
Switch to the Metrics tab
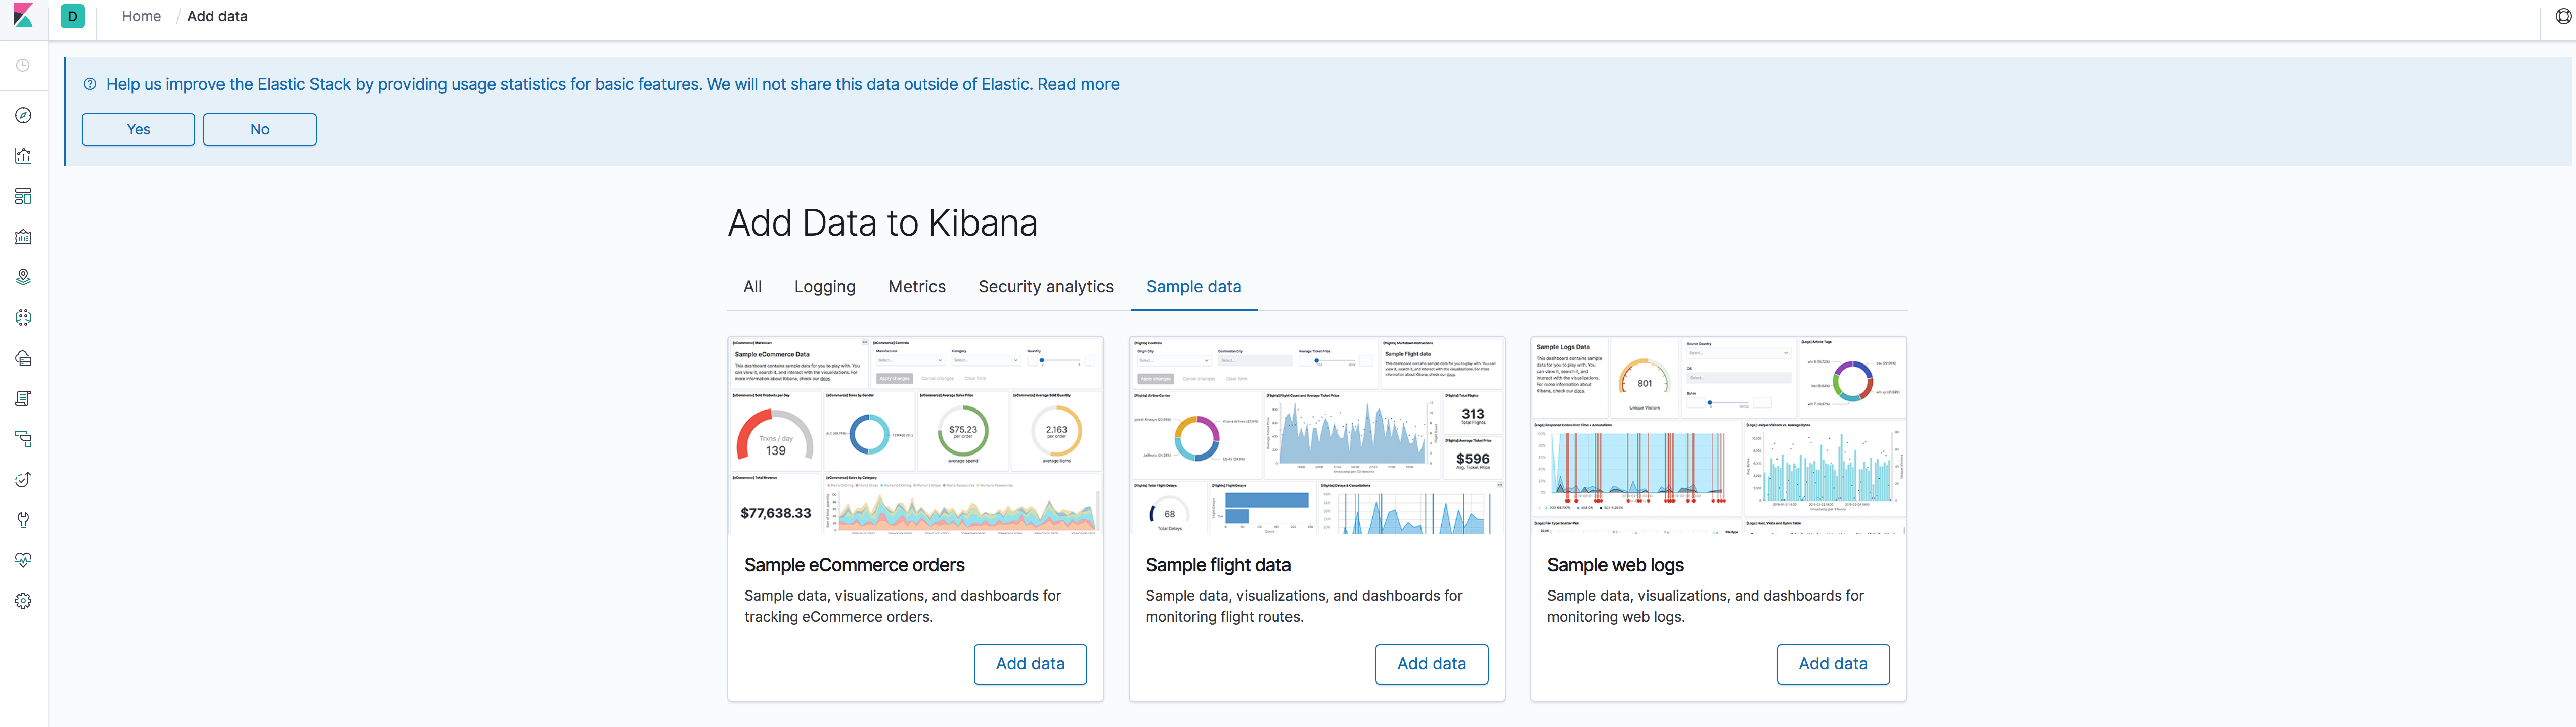point(917,286)
